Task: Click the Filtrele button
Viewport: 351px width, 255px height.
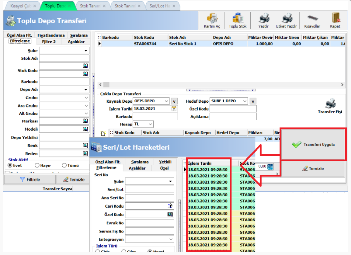Action: [30, 179]
